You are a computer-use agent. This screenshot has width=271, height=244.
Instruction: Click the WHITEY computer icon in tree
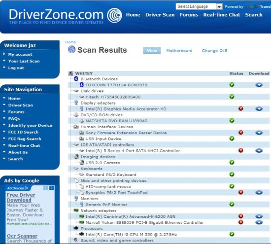(x=70, y=73)
